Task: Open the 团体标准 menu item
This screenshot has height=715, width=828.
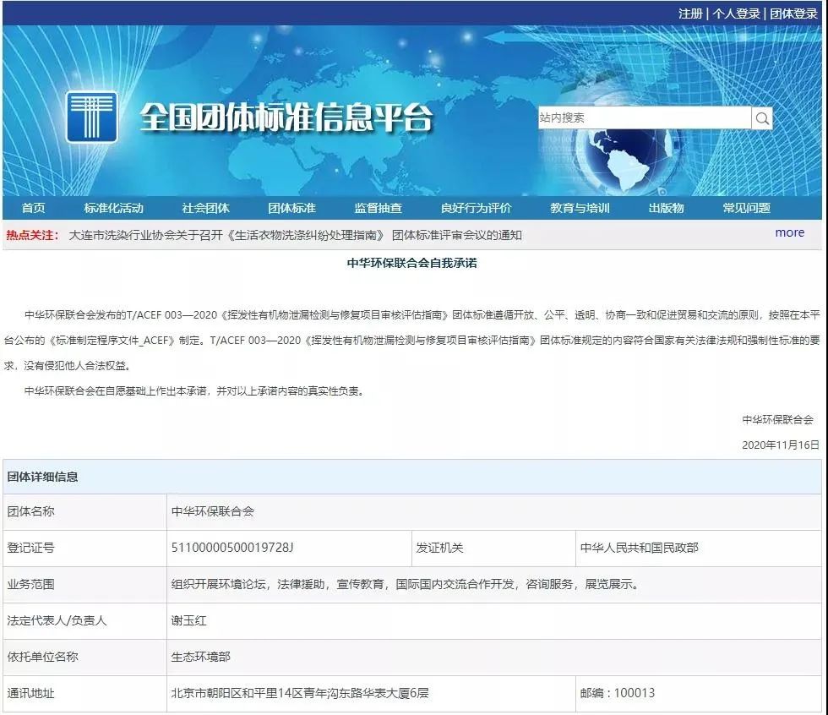Action: 291,208
